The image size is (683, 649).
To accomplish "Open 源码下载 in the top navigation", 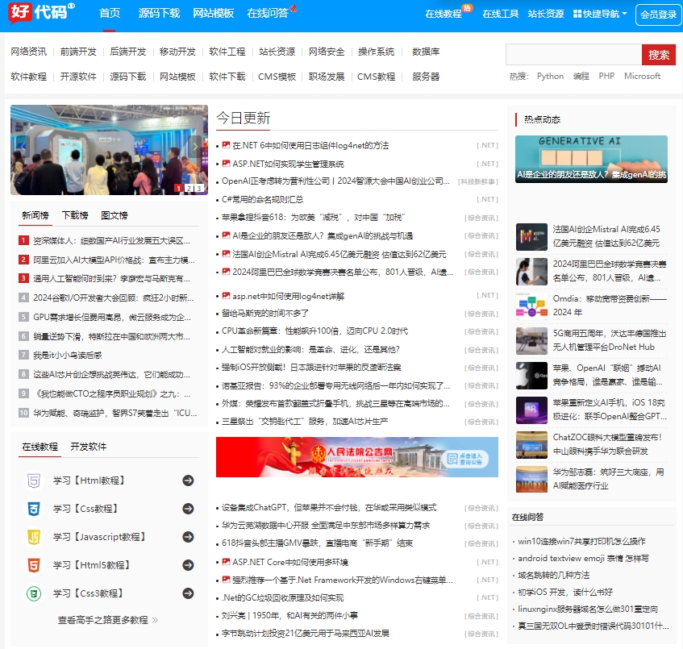I will click(159, 13).
